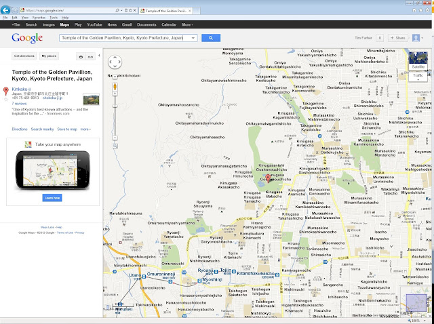Click the zoom slider handle

click(x=115, y=106)
